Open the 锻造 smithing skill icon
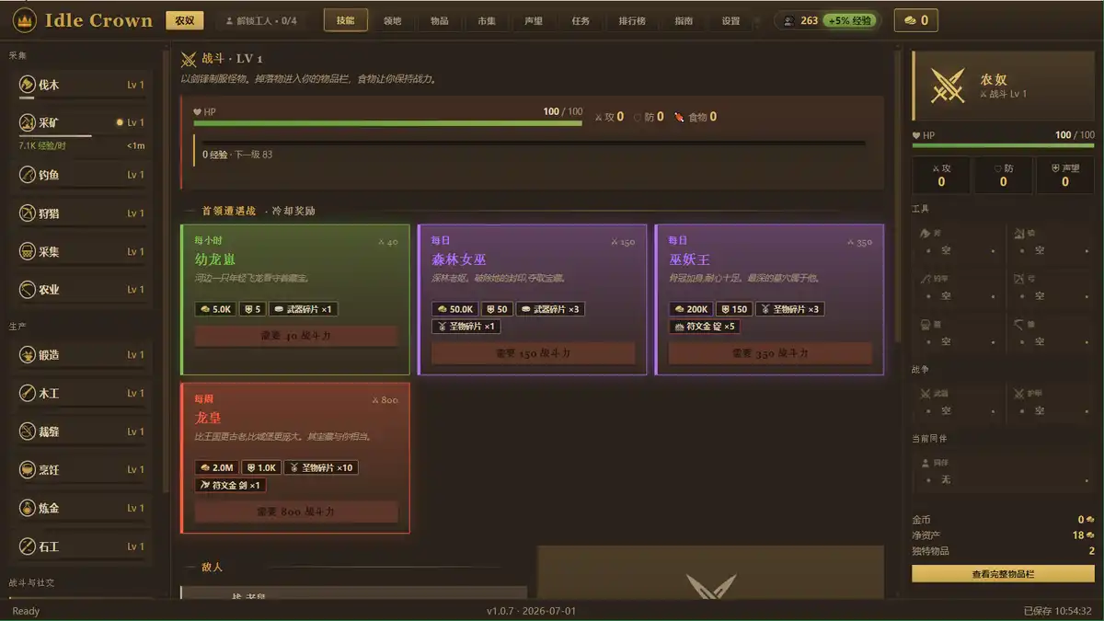Viewport: 1104px width, 621px height. click(27, 355)
